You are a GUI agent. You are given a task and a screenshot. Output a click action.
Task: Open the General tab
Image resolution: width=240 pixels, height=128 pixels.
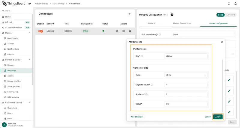click(152, 23)
